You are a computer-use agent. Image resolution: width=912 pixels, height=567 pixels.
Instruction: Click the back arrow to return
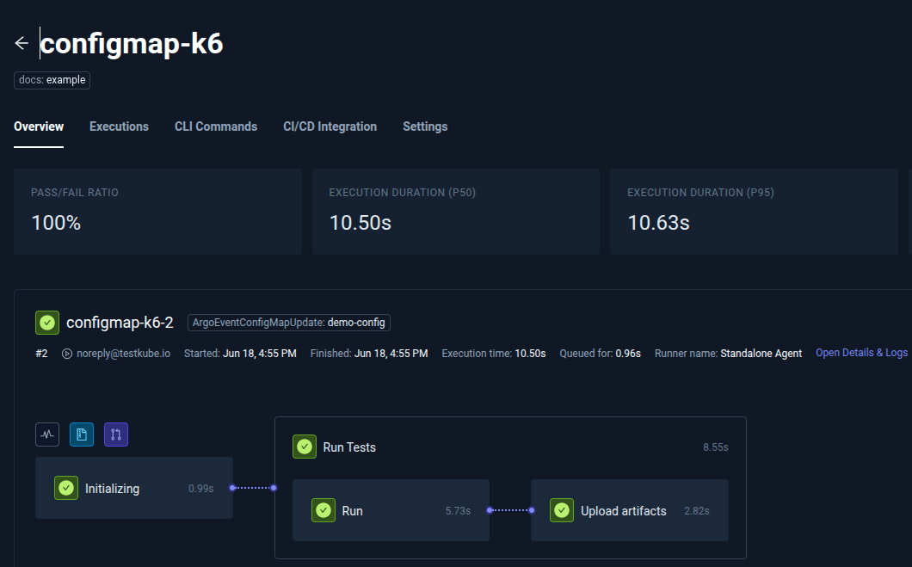pos(21,42)
